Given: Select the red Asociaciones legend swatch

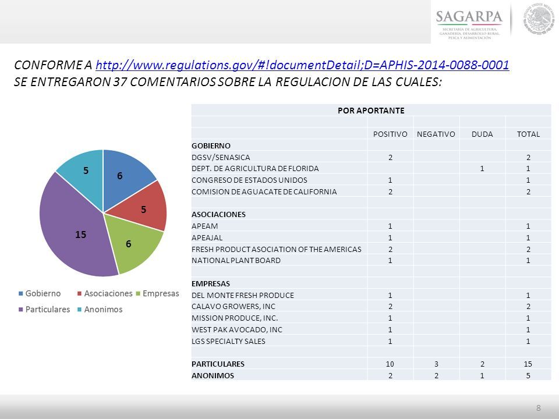Looking at the screenshot, I should pos(80,293).
